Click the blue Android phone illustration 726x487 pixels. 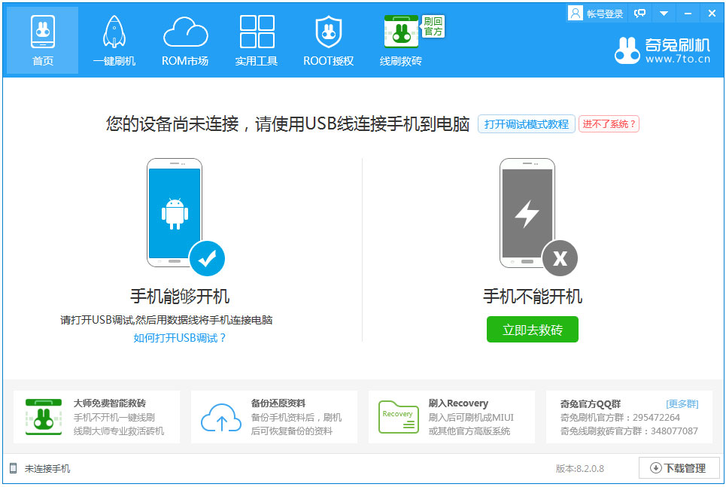[175, 213]
